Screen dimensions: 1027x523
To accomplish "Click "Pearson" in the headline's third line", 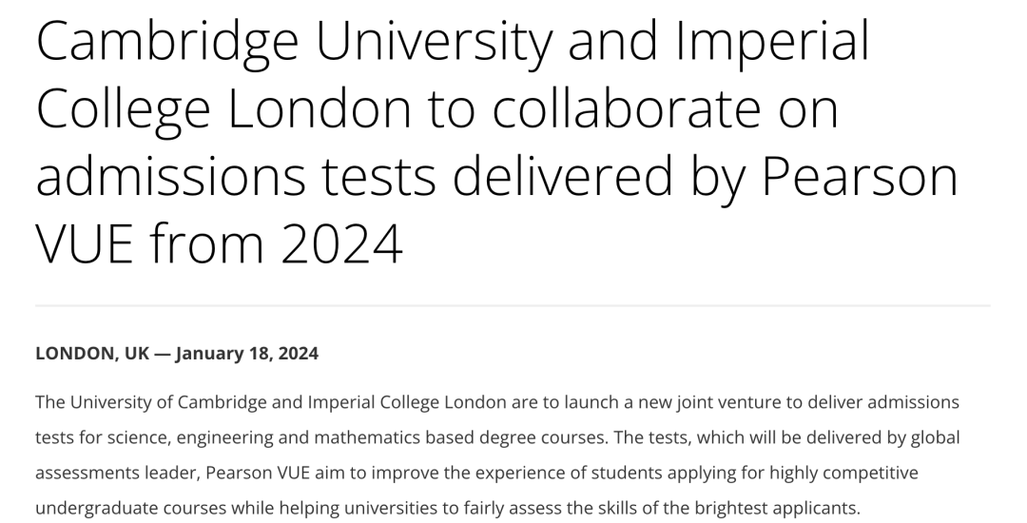I will pyautogui.click(x=859, y=177).
